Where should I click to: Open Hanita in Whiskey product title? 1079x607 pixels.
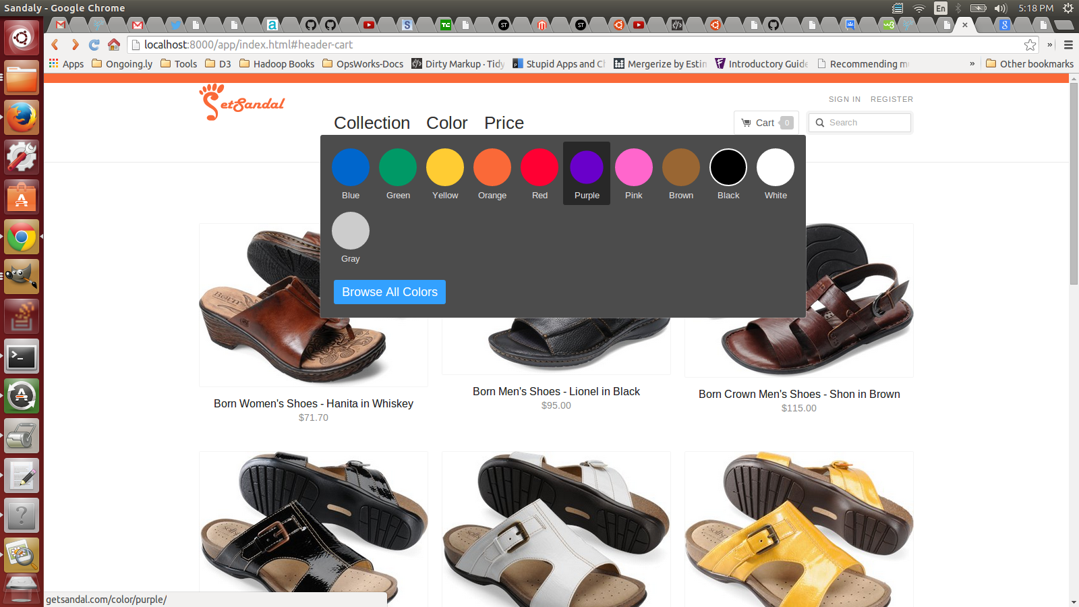click(x=314, y=403)
